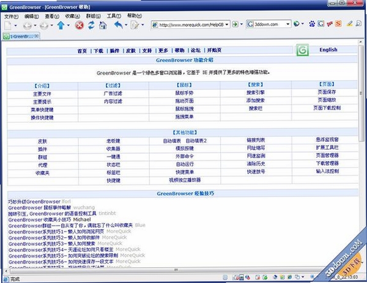Open the 老板键 help link

pos(113,141)
